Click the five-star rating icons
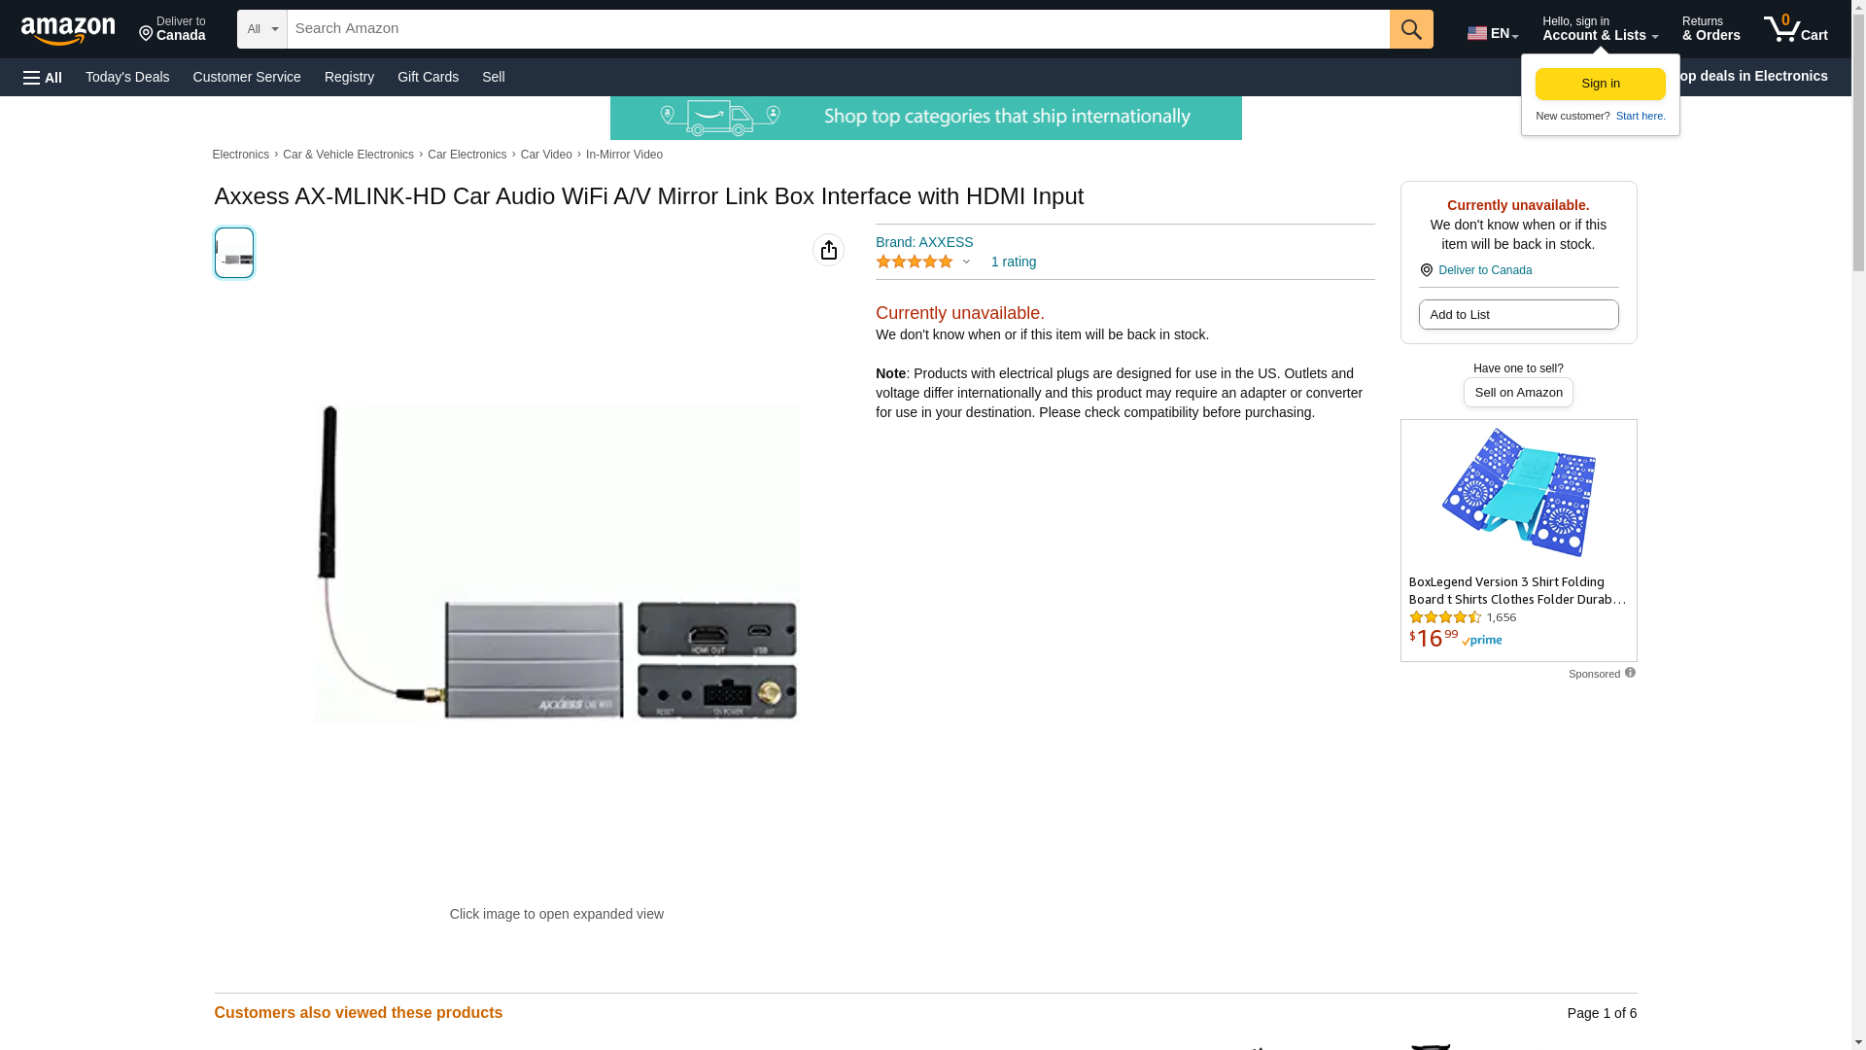The image size is (1866, 1050). (914, 262)
